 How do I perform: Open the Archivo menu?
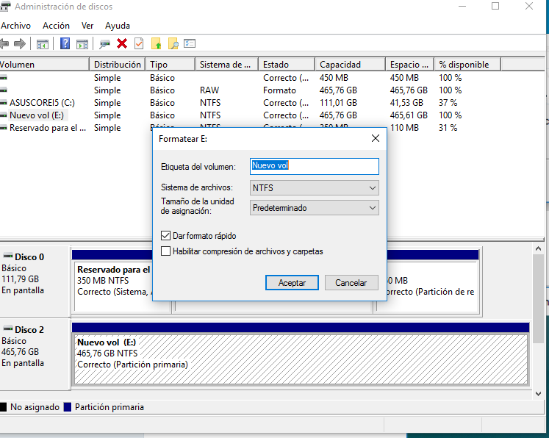point(15,26)
